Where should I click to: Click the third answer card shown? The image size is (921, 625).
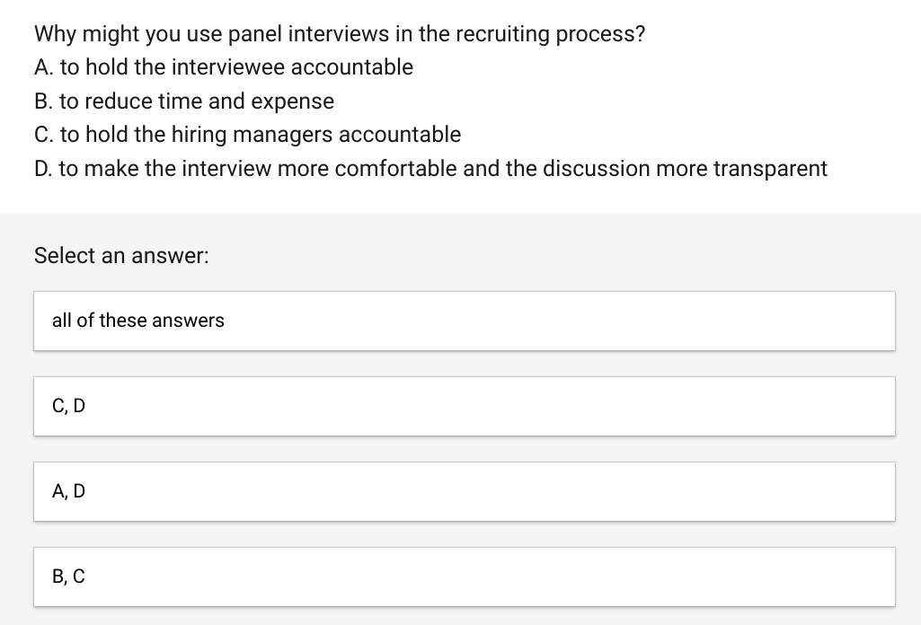[465, 491]
